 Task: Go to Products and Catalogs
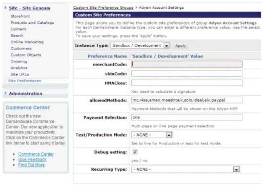(32, 23)
